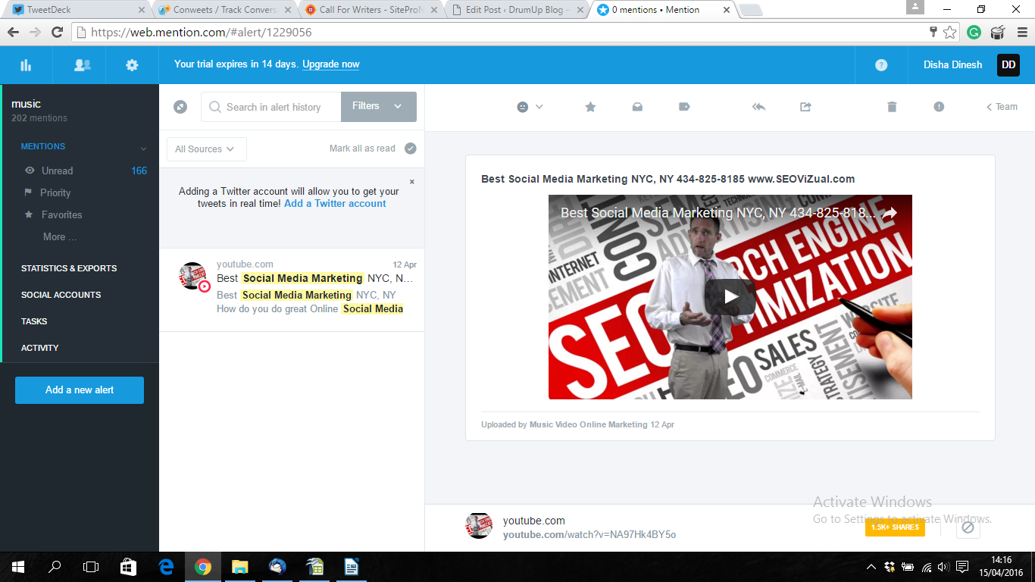The width and height of the screenshot is (1035, 582).
Task: Open the DD profile avatar
Action: pos(1008,65)
